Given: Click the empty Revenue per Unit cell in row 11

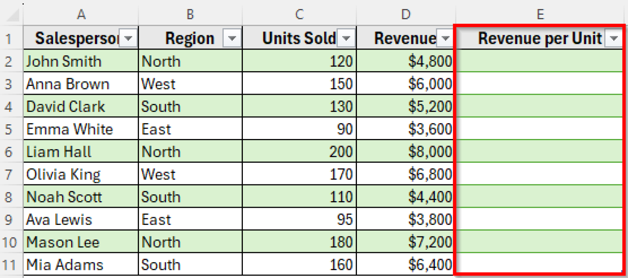Looking at the screenshot, I should pos(540,264).
